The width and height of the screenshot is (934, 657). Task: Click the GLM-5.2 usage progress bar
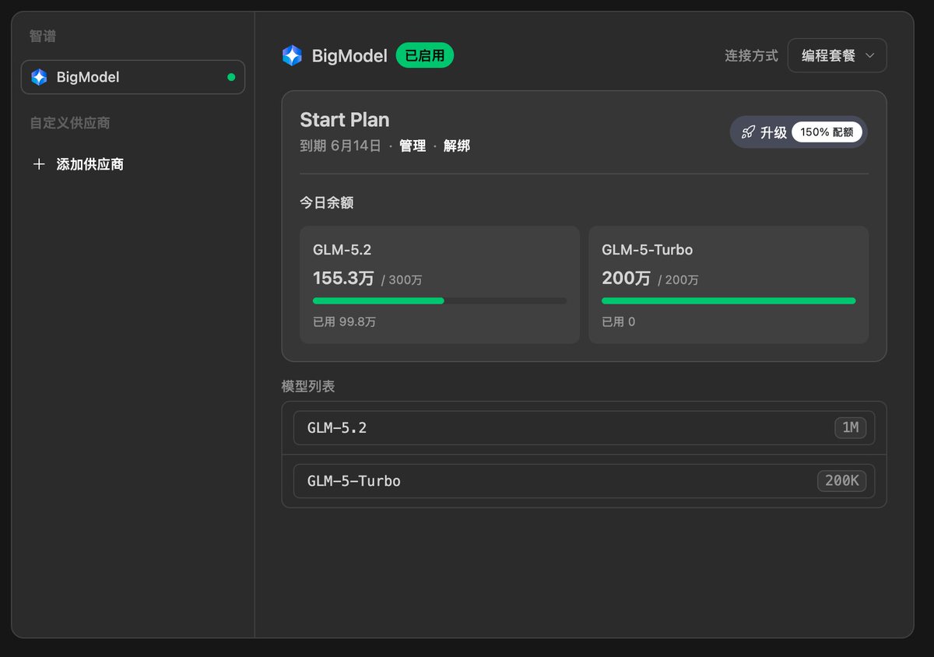click(x=440, y=300)
